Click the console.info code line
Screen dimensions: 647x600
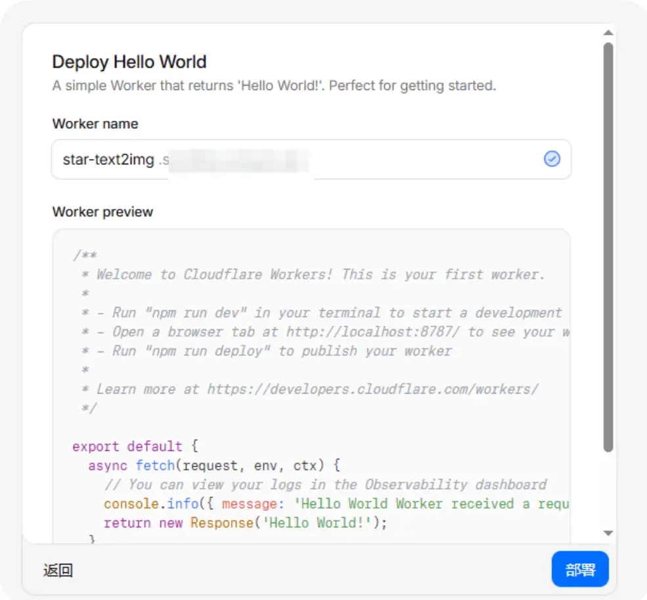tap(336, 504)
